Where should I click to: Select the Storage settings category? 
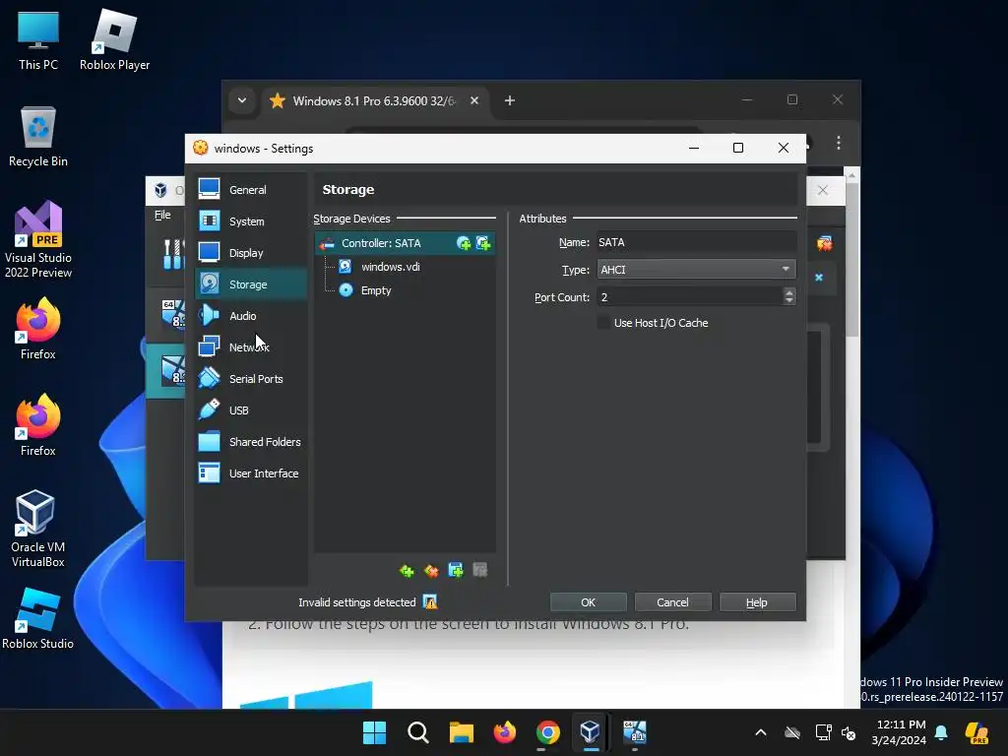pos(251,284)
